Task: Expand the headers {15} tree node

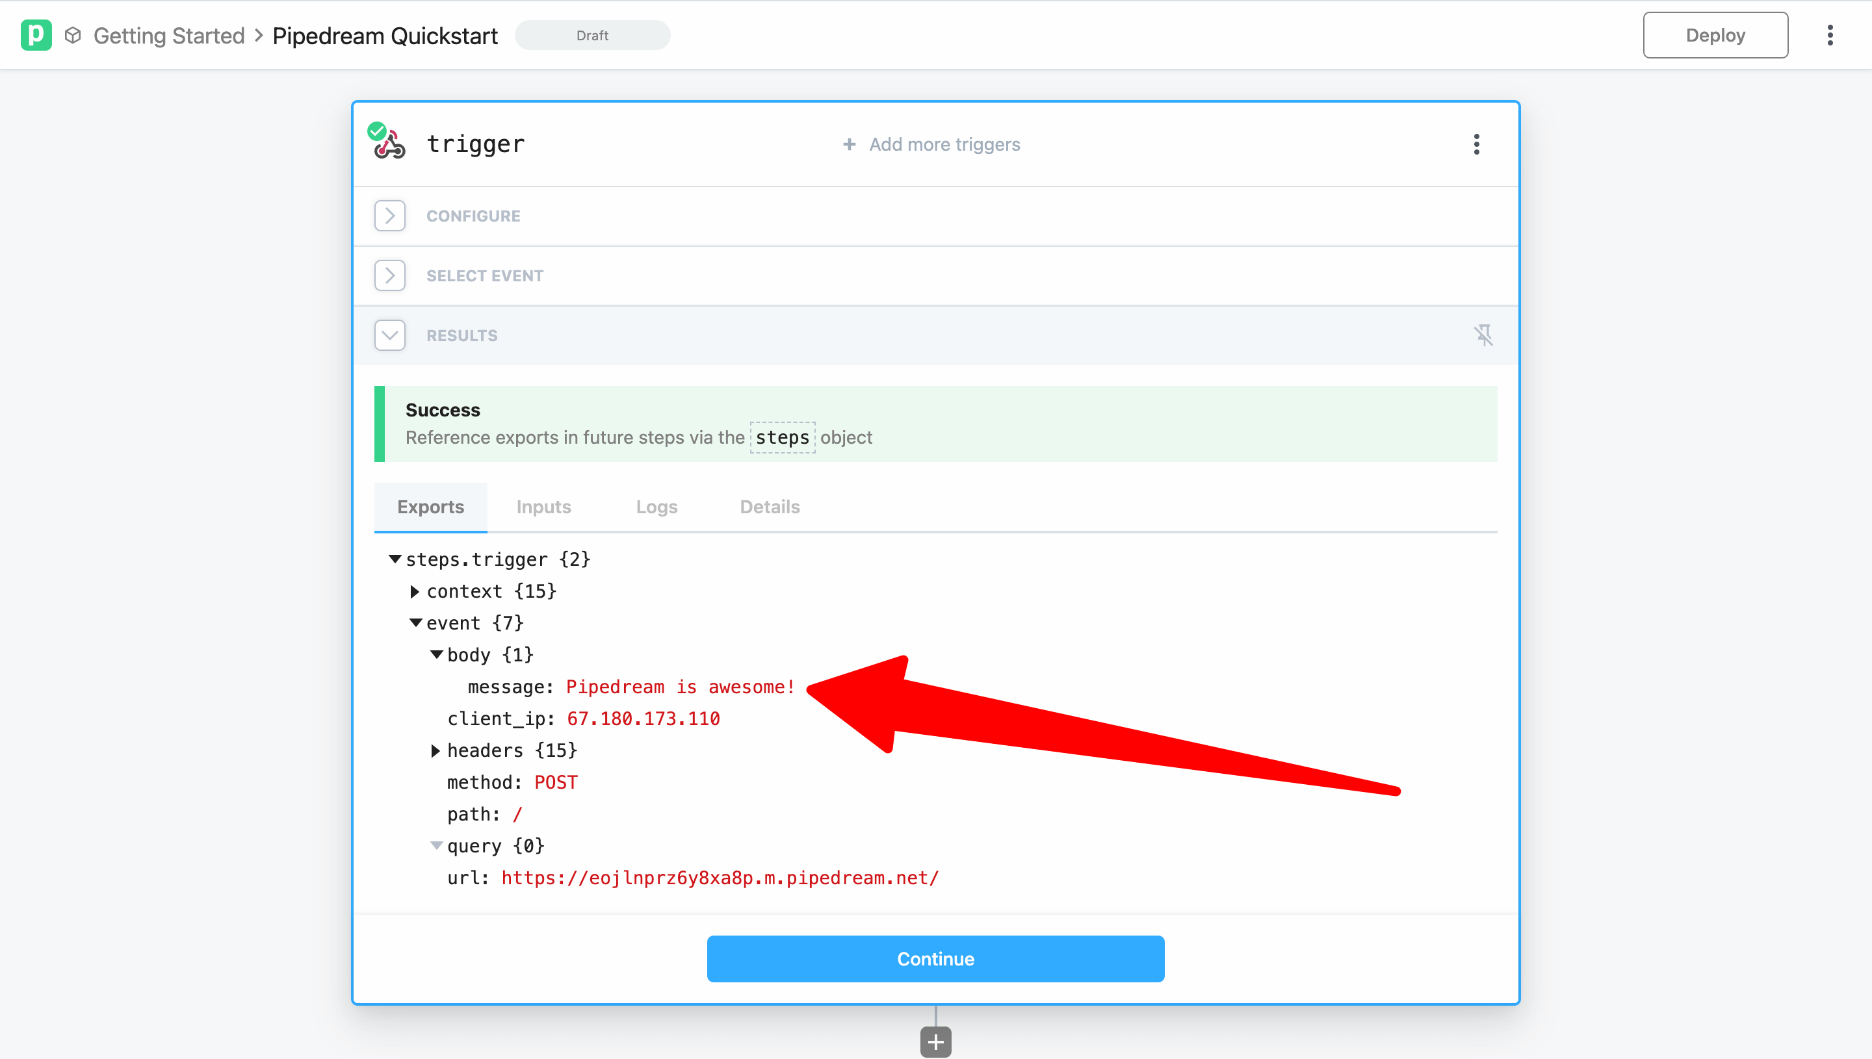Action: tap(435, 750)
